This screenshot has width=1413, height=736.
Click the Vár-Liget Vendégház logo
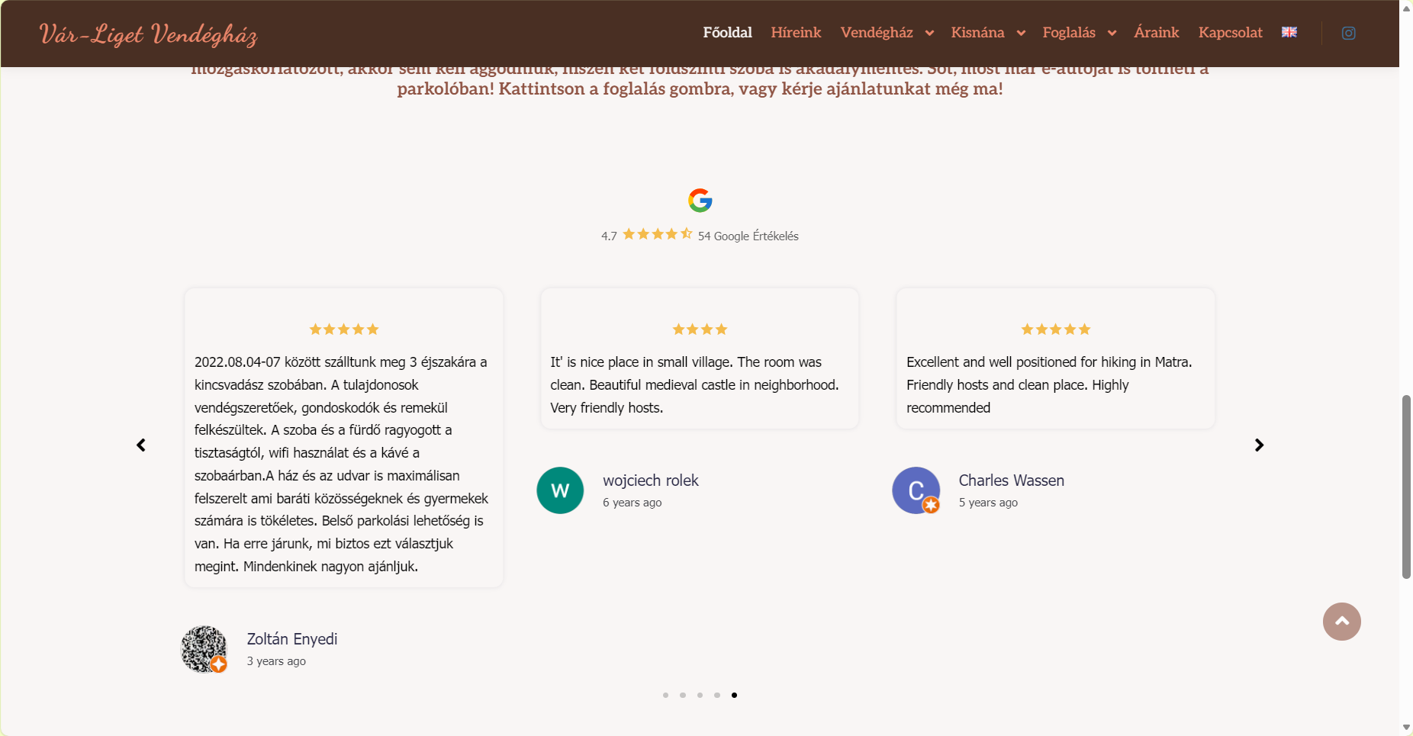pos(149,34)
